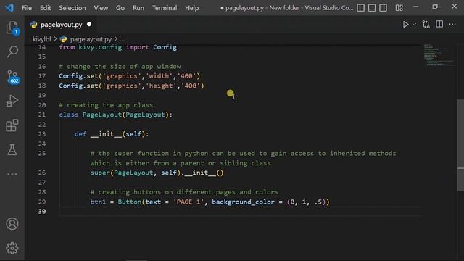Open the Search view
Image resolution: width=464 pixels, height=261 pixels.
coord(12,51)
